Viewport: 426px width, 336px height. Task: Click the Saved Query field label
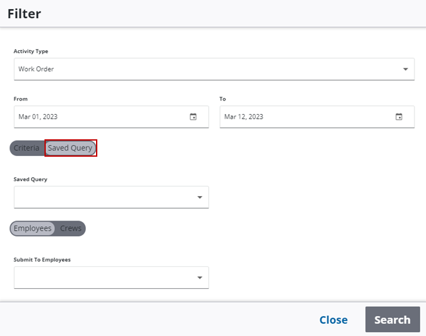pyautogui.click(x=30, y=179)
